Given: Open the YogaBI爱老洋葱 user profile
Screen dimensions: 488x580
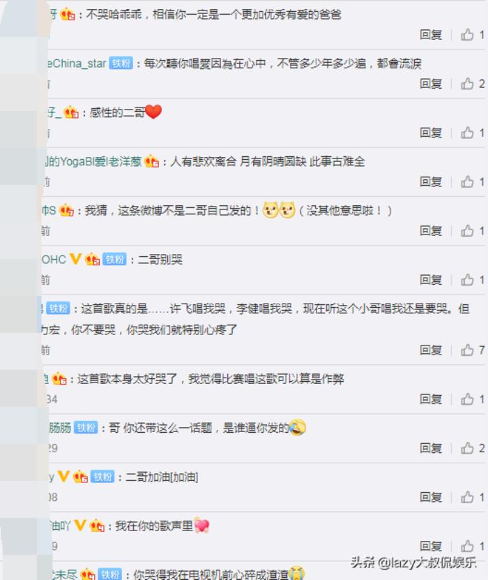Looking at the screenshot, I should (93, 162).
